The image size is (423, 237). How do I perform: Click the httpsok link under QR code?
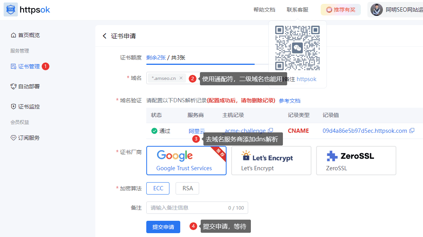click(306, 79)
